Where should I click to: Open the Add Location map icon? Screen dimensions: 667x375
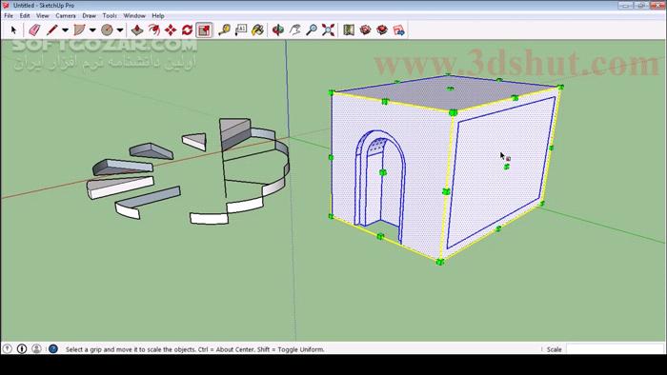[349, 30]
